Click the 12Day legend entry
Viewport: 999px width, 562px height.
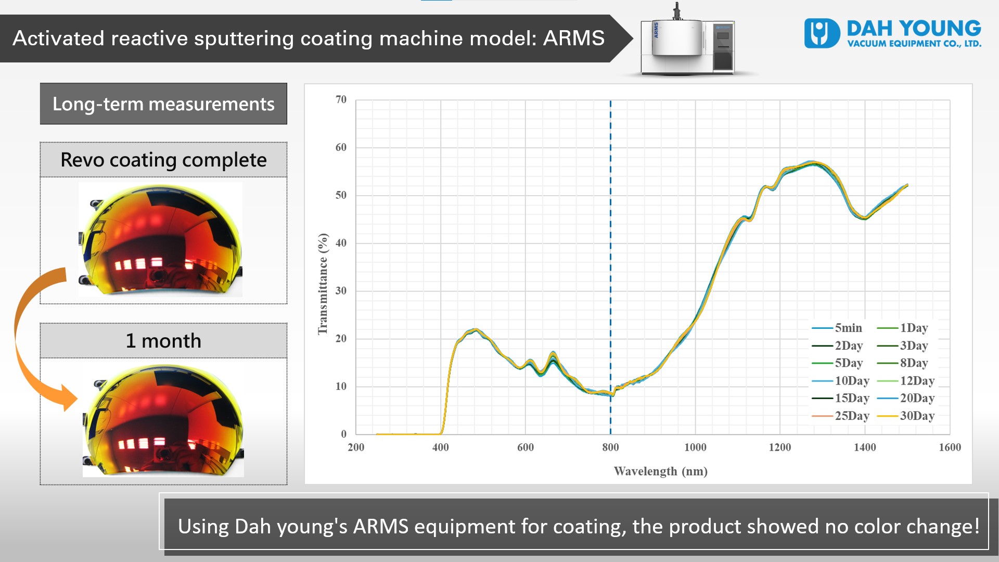click(906, 380)
